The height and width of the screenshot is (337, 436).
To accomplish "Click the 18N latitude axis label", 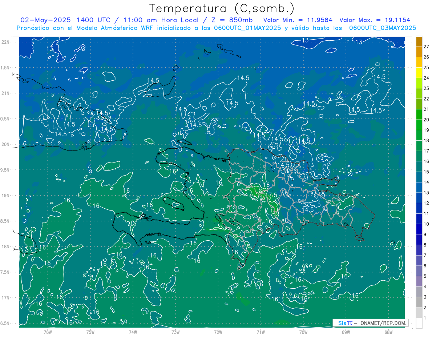I will click(5, 246).
